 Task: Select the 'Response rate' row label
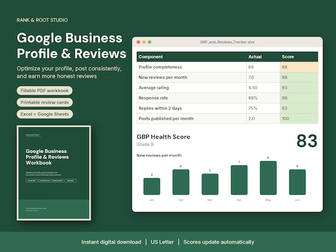click(153, 98)
